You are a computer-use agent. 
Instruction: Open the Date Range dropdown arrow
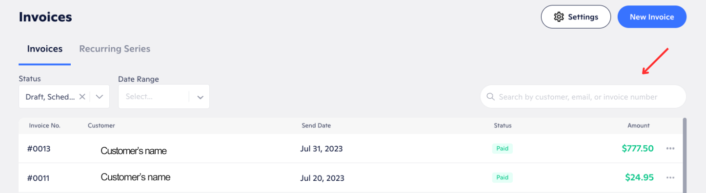click(x=200, y=97)
